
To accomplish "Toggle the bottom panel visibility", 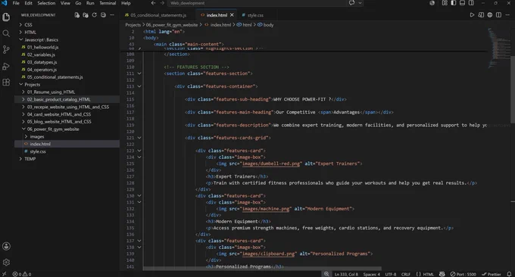I will [462, 3].
